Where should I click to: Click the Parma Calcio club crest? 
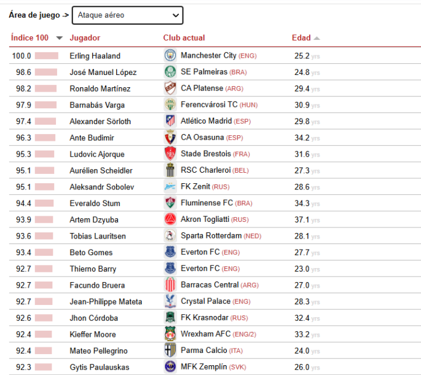click(170, 350)
